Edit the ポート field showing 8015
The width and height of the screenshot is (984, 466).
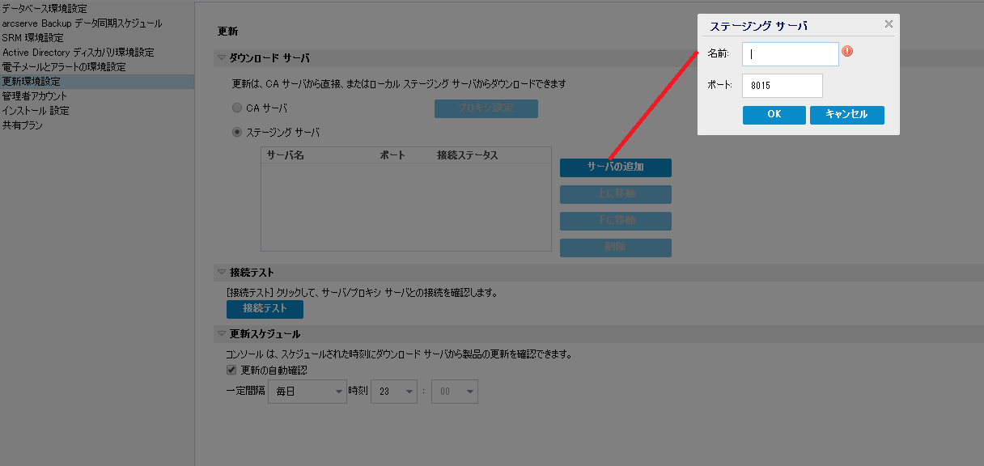coord(783,86)
